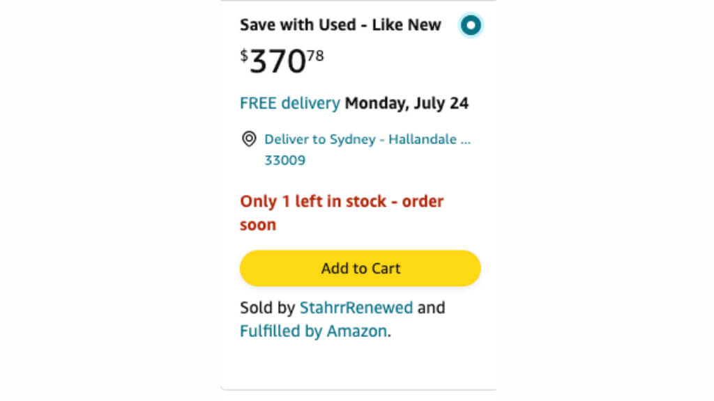Open the StahrrRenewed seller link
Image resolution: width=714 pixels, height=401 pixels.
click(356, 307)
